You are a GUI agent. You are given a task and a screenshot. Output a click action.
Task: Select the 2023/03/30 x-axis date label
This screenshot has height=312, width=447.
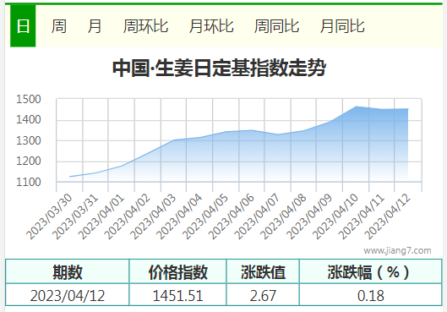(x=49, y=216)
